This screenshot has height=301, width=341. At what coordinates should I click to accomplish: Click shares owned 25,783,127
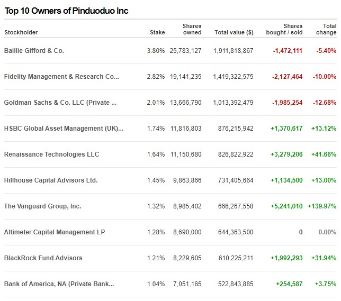tap(185, 51)
